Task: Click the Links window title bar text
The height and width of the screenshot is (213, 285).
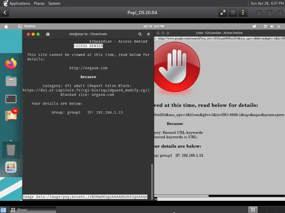Action: pos(219,33)
